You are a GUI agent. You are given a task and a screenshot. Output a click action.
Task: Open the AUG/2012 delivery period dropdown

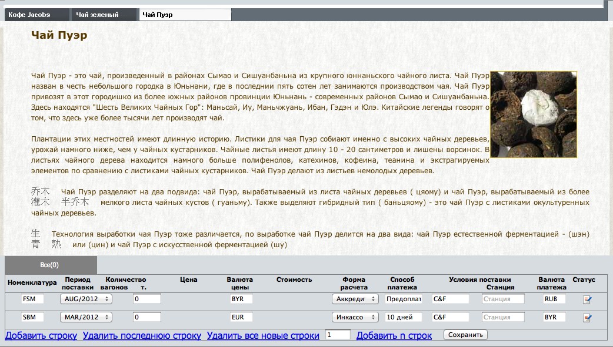(x=86, y=299)
